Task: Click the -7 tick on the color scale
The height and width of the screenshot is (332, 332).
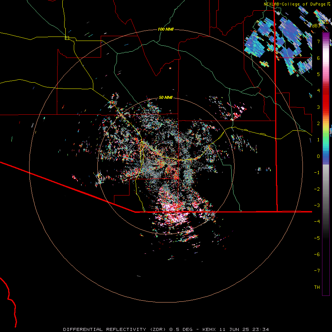Action: pos(317,271)
